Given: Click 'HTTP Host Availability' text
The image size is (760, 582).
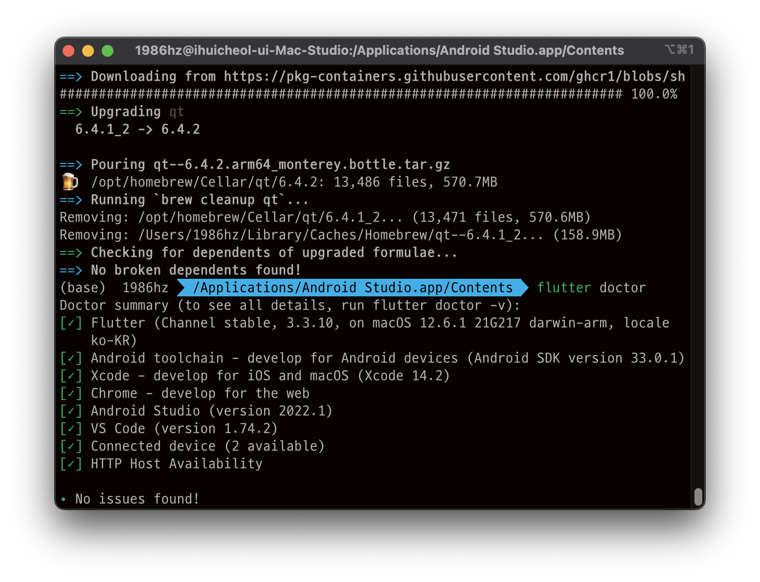Looking at the screenshot, I should coord(177,464).
